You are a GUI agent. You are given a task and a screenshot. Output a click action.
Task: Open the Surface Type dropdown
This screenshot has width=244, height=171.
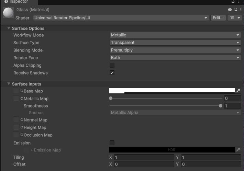[x=175, y=43]
